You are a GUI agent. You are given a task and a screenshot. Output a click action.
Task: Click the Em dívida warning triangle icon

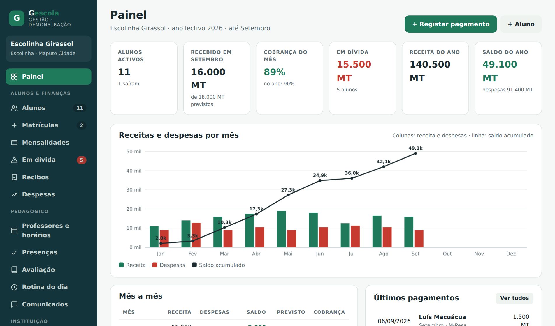pyautogui.click(x=14, y=160)
